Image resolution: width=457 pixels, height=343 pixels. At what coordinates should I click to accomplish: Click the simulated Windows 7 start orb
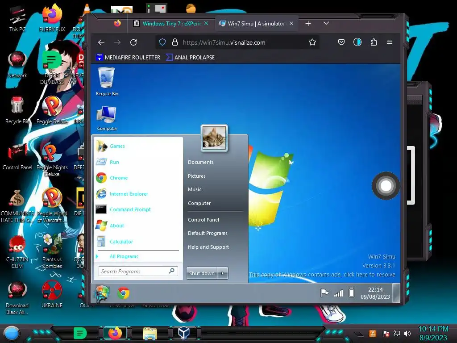coord(102,293)
